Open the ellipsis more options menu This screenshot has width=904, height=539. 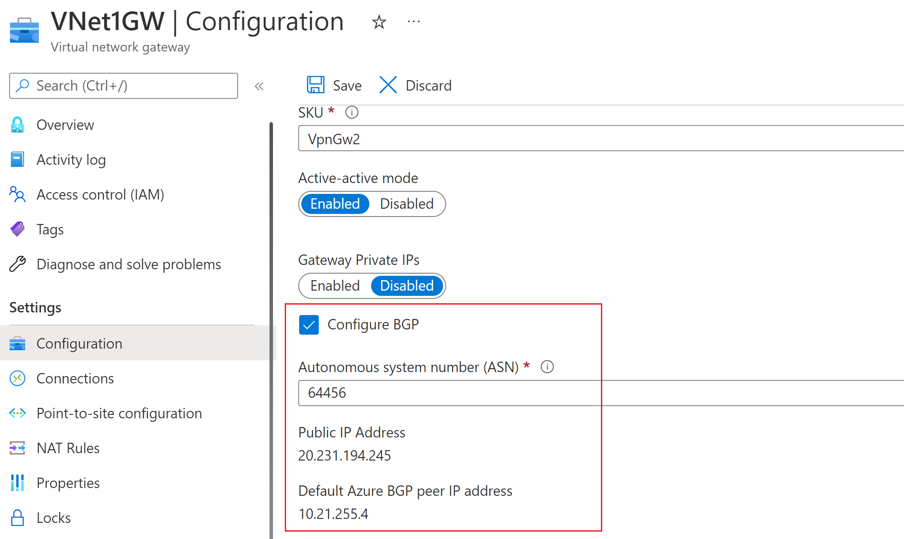[x=413, y=21]
